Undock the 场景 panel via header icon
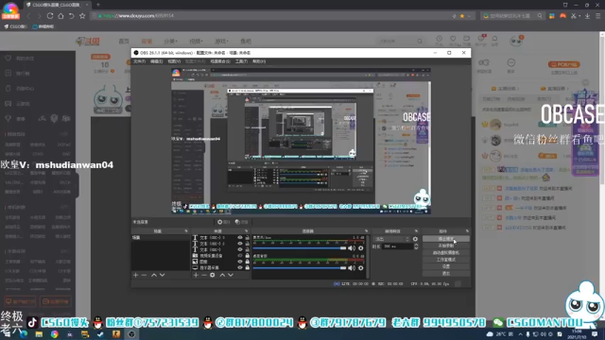 186,230
